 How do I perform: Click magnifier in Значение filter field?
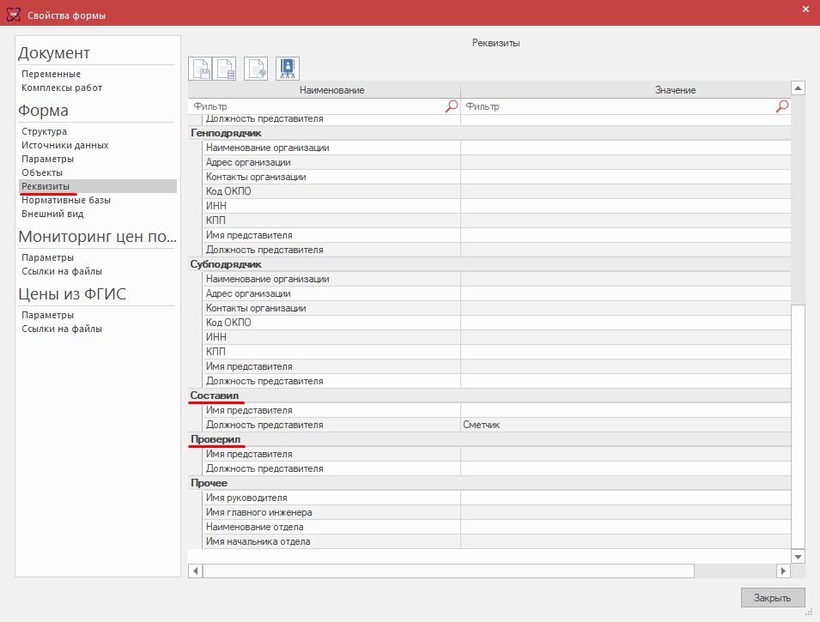pyautogui.click(x=781, y=106)
